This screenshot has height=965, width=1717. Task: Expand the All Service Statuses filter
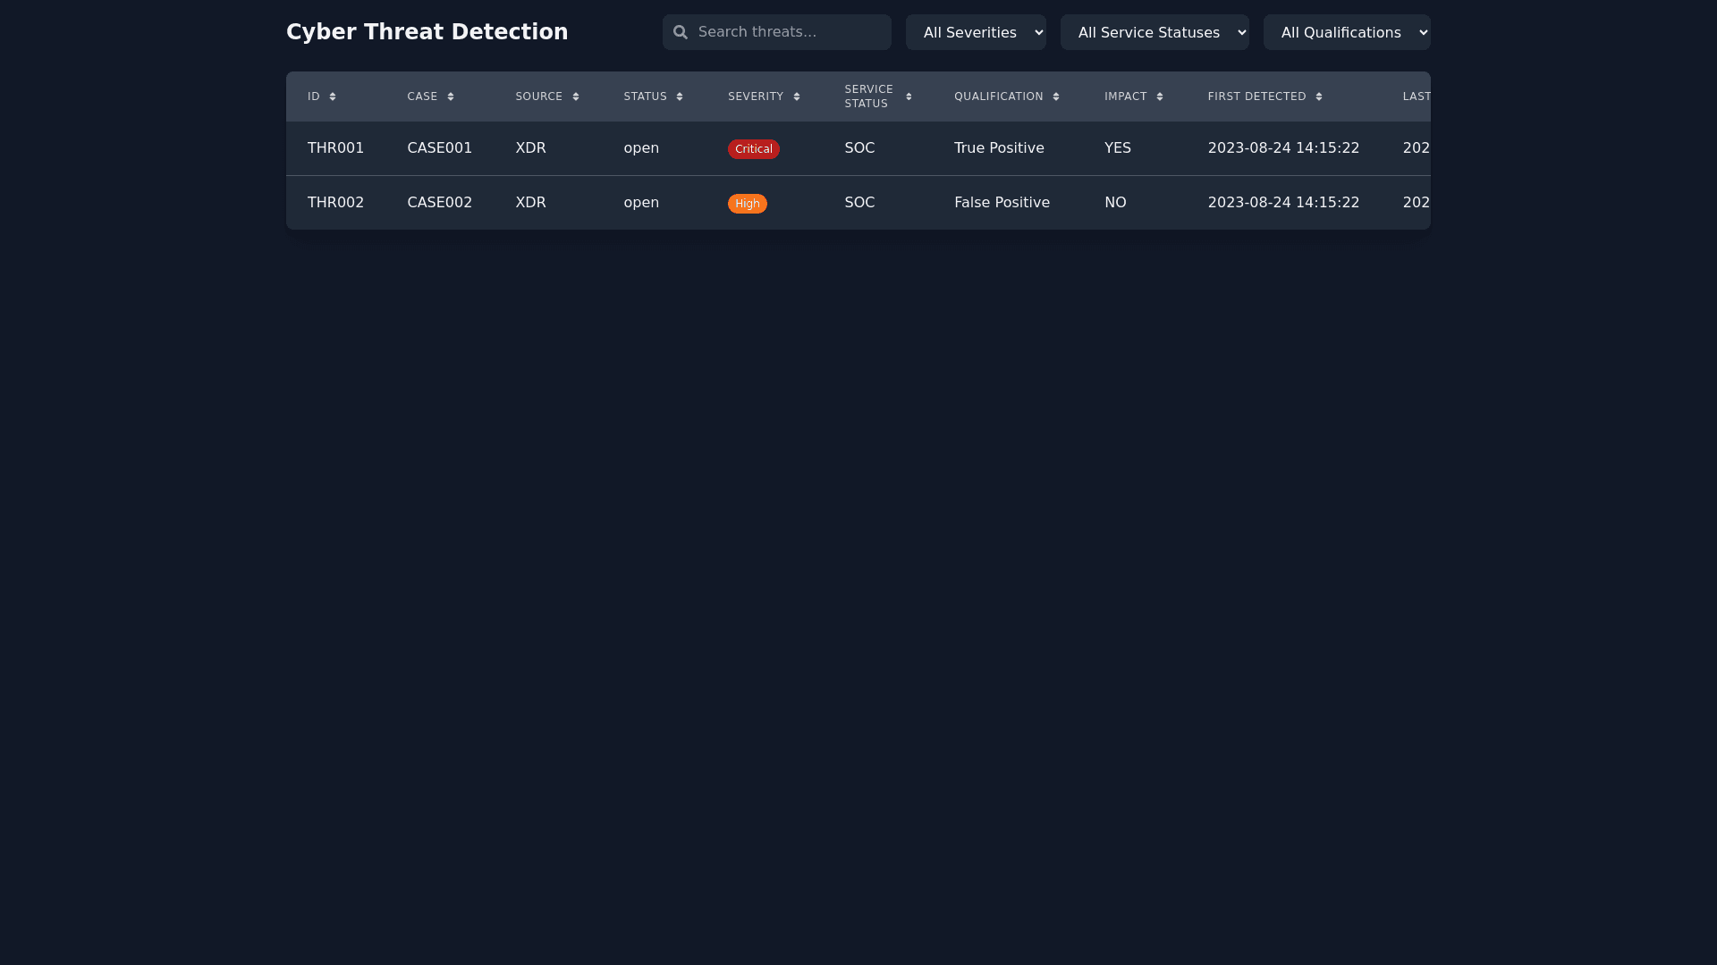pyautogui.click(x=1155, y=32)
